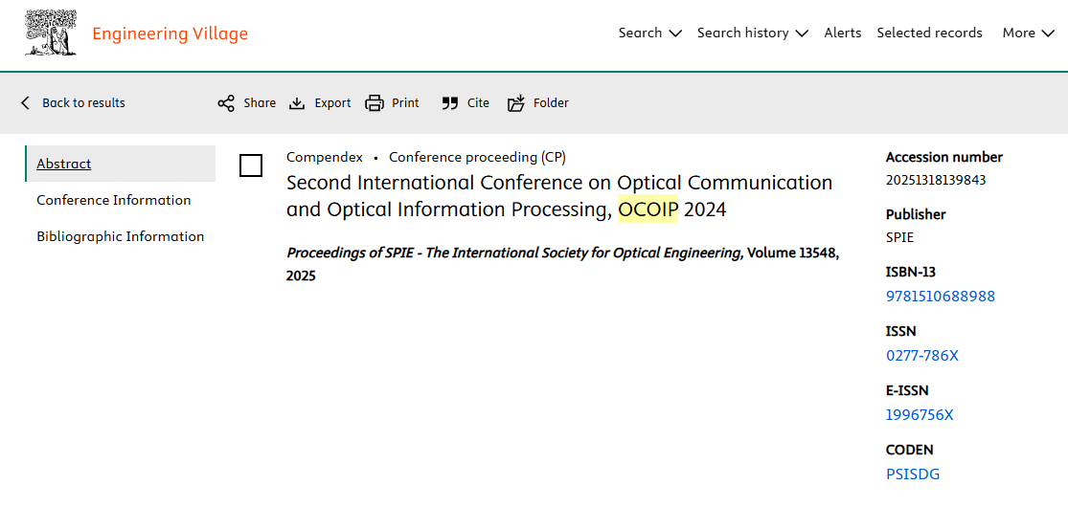Click the Cite quotation mark icon
The image size is (1068, 507).
(x=449, y=103)
